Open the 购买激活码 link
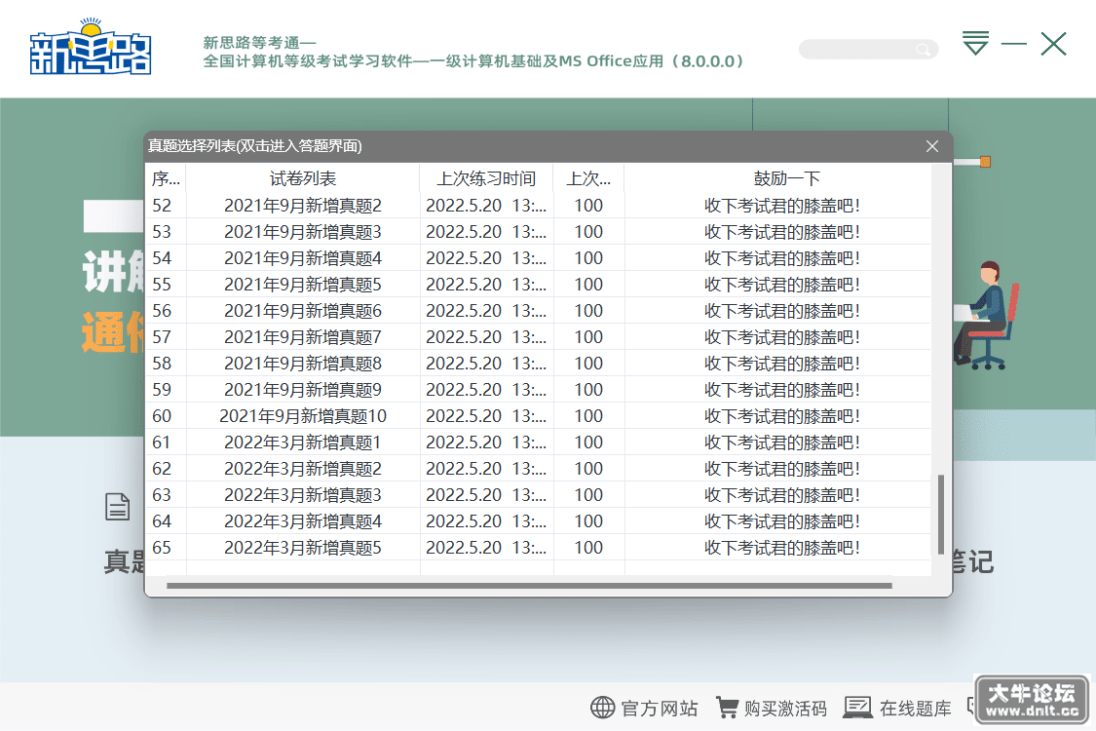1096x731 pixels. (x=785, y=709)
